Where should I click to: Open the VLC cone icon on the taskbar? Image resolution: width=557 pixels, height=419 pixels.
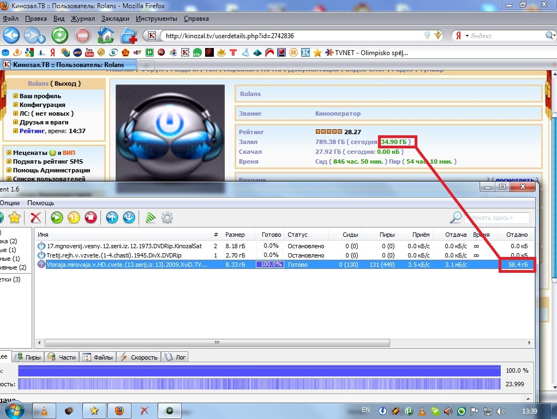44,411
